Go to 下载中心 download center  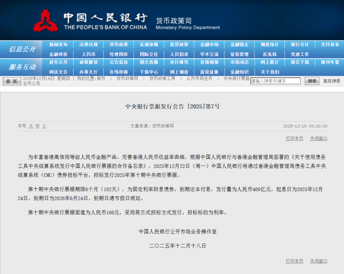click(149, 72)
